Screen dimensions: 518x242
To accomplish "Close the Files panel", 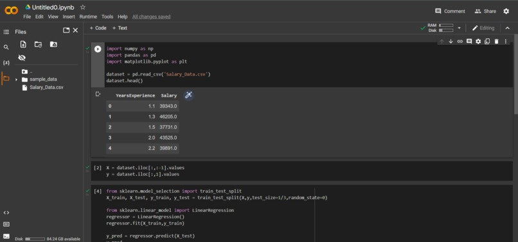I will tap(75, 30).
